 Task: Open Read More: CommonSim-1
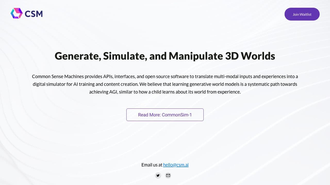165,115
